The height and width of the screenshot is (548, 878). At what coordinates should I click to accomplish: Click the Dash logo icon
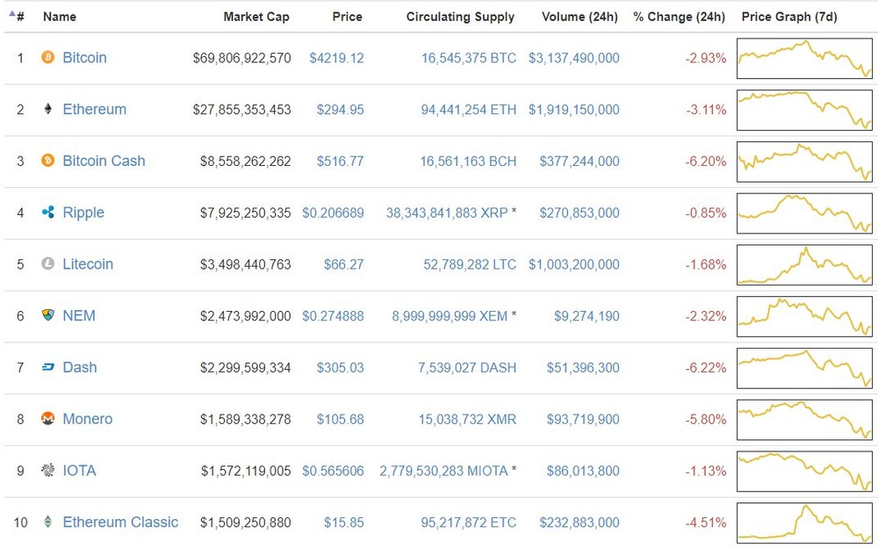pos(48,367)
